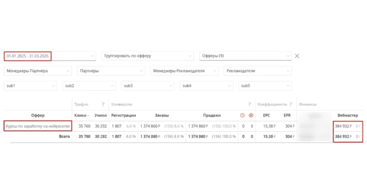
Task: Click the red clock pending column icon
Action: tap(242, 115)
